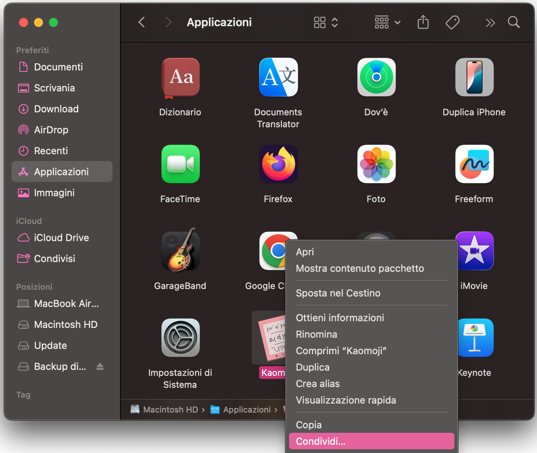This screenshot has width=537, height=453.
Task: Expand the grouping options chevron
Action: pyautogui.click(x=397, y=22)
